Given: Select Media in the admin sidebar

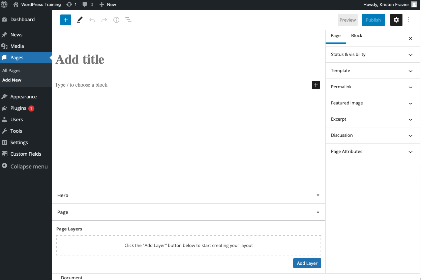Looking at the screenshot, I should [x=16, y=46].
